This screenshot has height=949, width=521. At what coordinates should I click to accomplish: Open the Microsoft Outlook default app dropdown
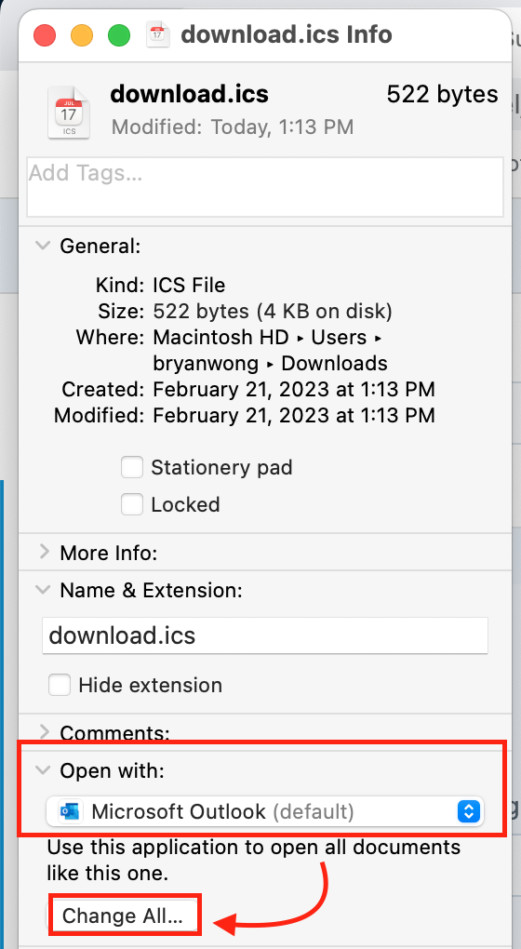[265, 811]
